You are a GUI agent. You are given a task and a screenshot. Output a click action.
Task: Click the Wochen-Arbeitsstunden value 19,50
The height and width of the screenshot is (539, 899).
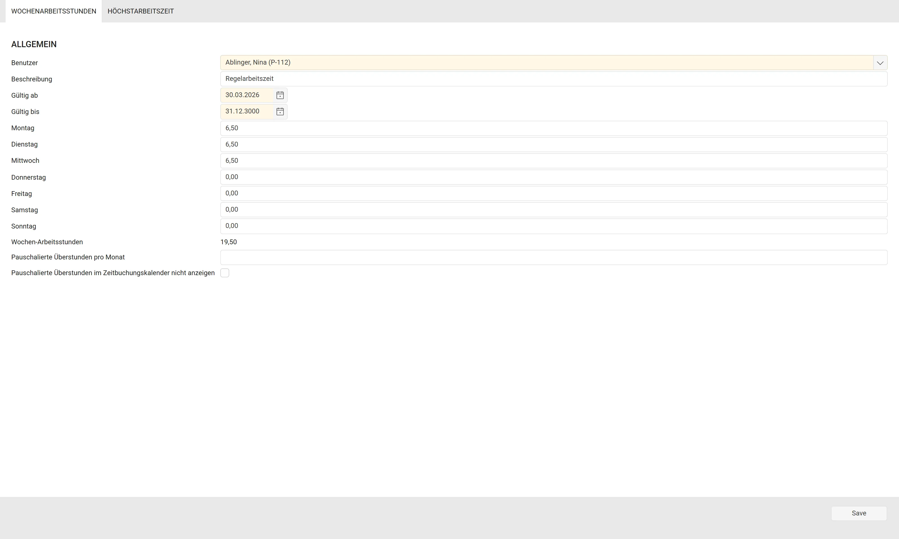(x=229, y=242)
